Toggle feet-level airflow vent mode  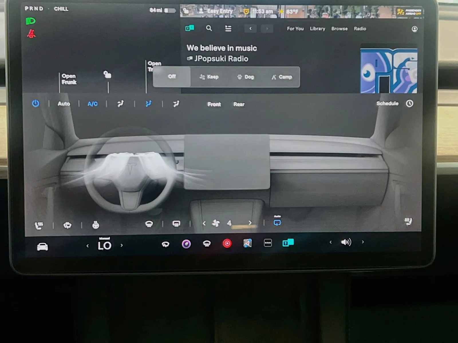[176, 104]
